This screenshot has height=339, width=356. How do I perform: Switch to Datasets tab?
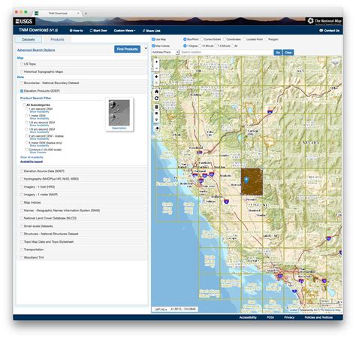(29, 40)
